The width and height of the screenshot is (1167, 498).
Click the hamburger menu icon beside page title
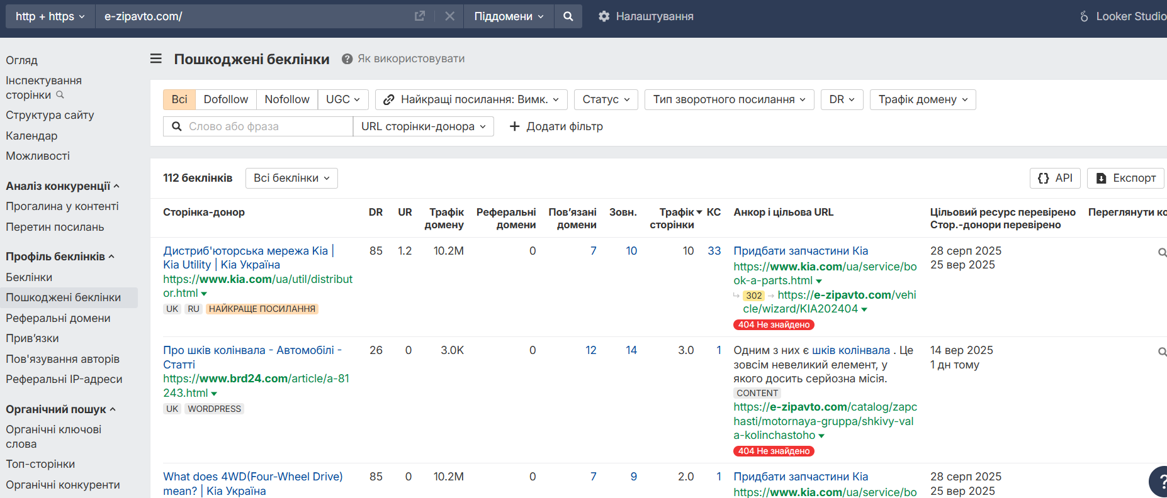pos(156,58)
